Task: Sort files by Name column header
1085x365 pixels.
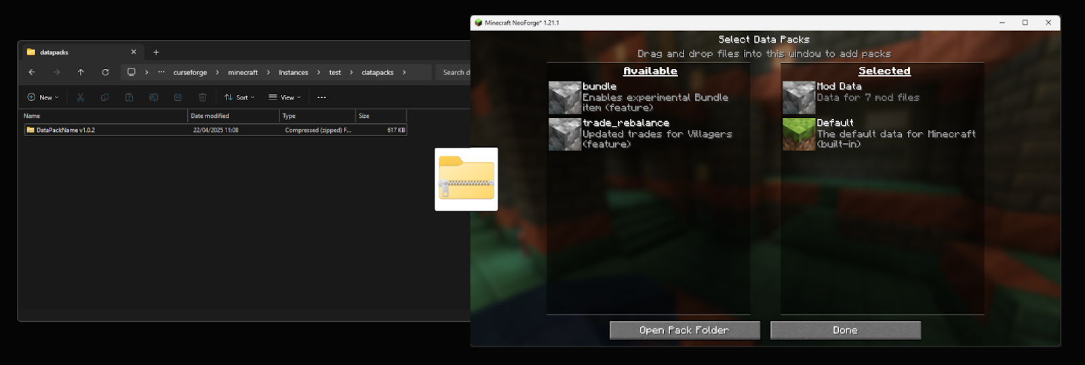Action: click(x=105, y=116)
